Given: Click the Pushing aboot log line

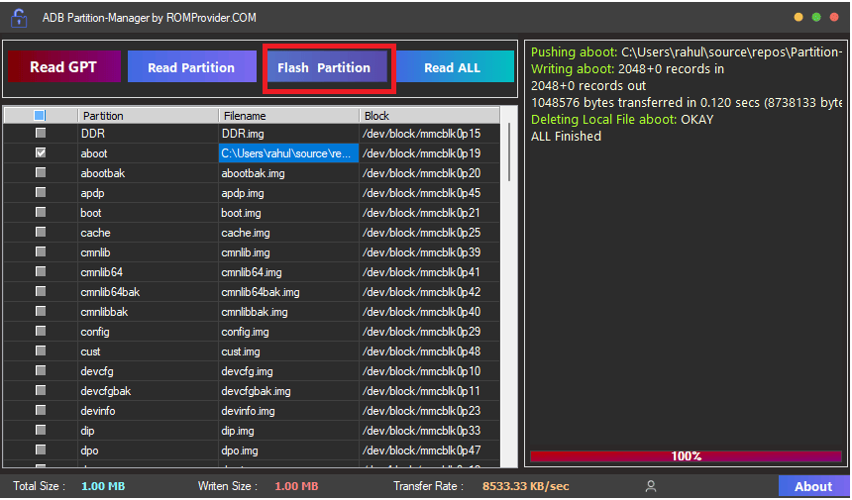Looking at the screenshot, I should click(687, 52).
